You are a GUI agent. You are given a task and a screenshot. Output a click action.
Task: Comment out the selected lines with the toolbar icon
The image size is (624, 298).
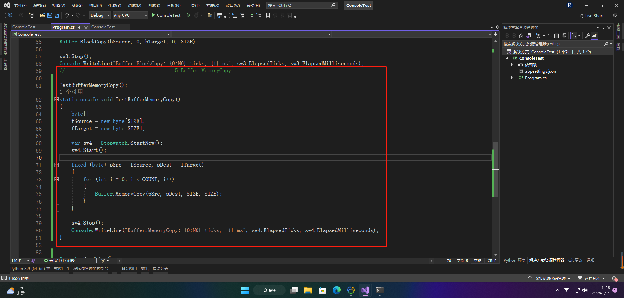pos(251,15)
